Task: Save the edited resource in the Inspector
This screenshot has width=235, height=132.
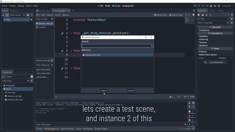Action: [206, 15]
